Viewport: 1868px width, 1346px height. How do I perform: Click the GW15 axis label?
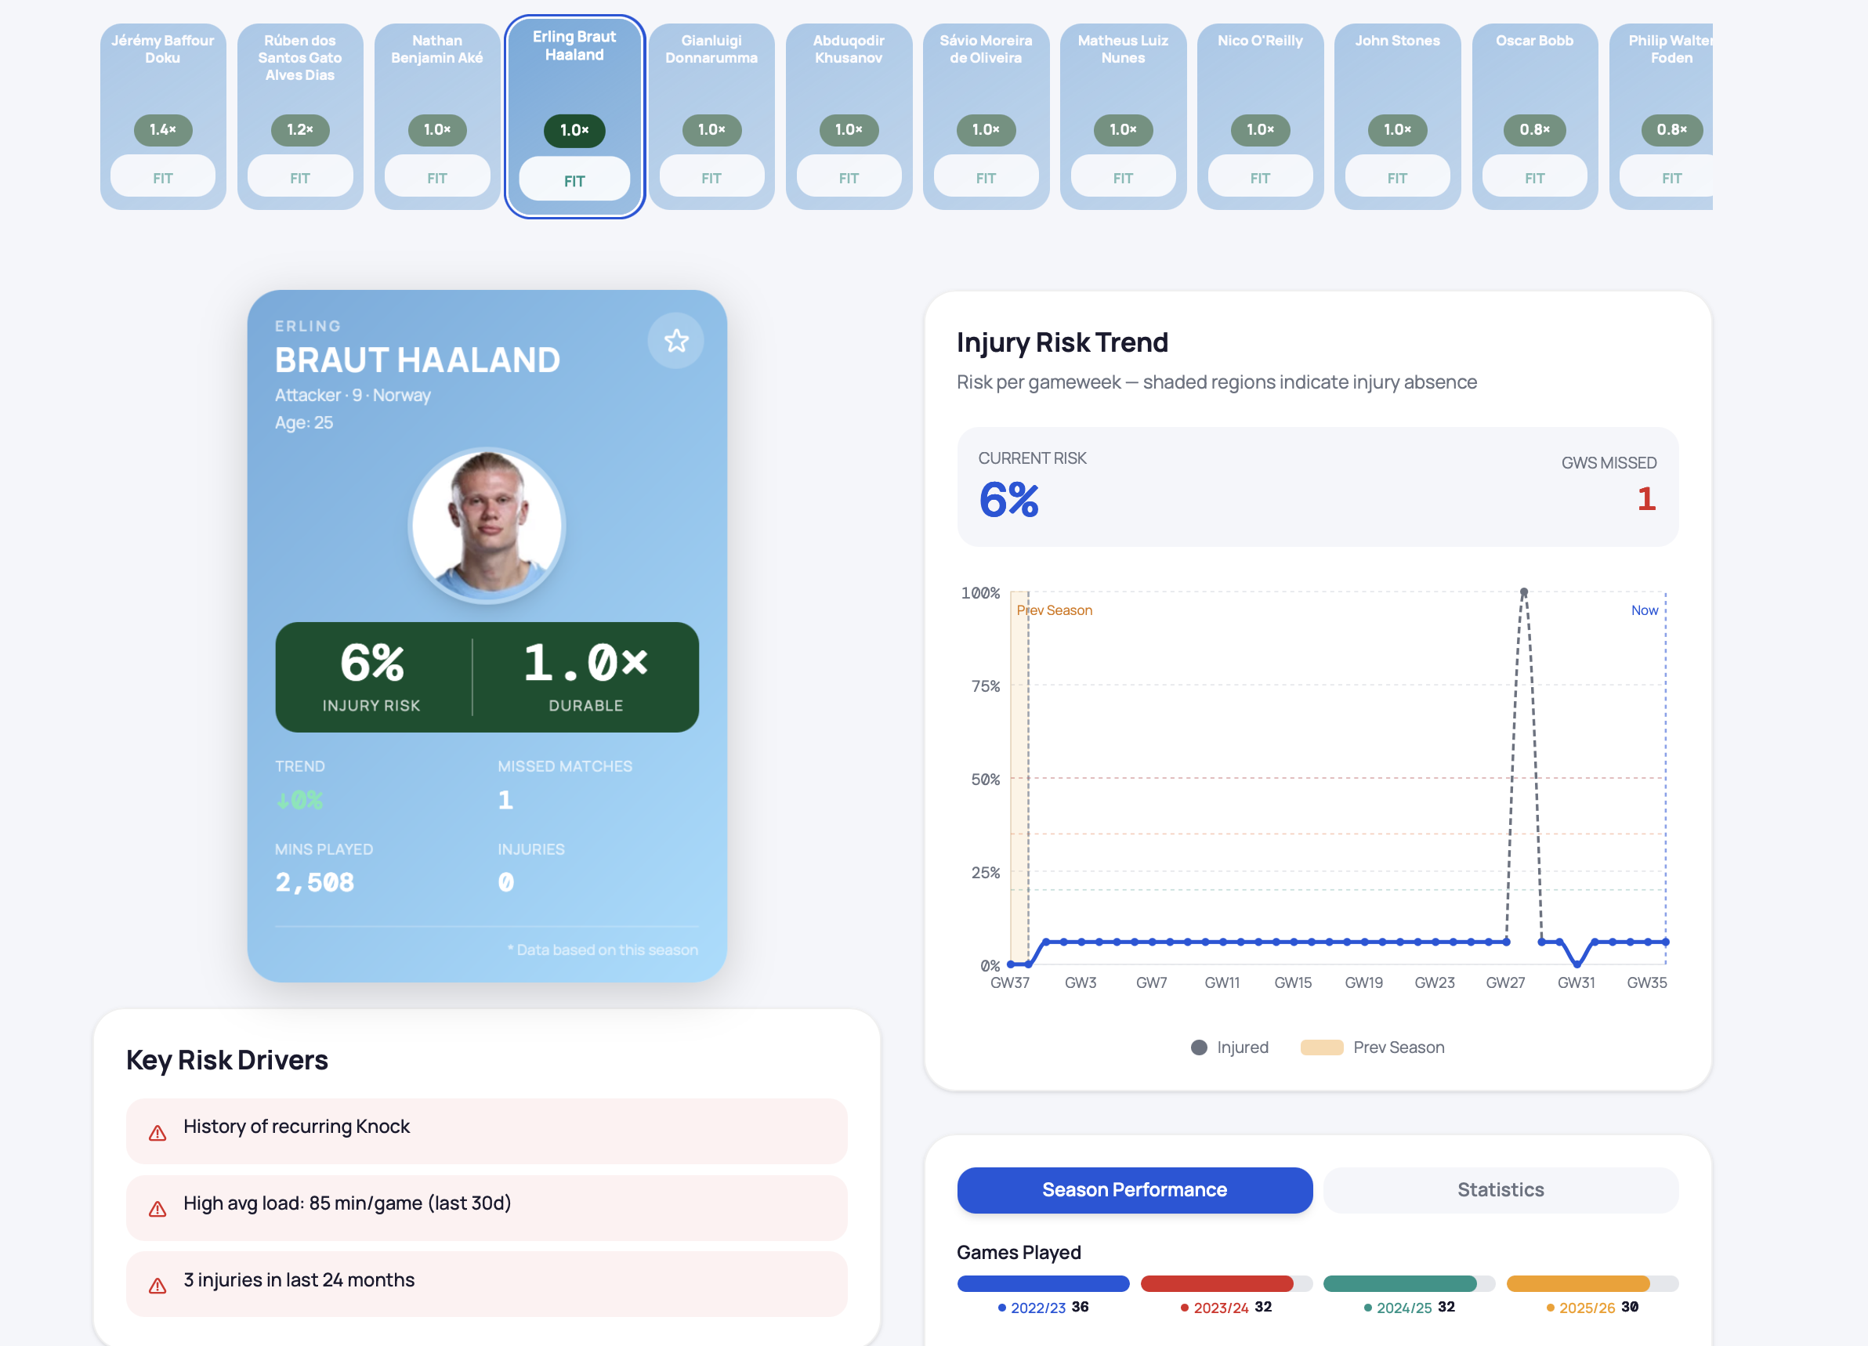pos(1292,982)
